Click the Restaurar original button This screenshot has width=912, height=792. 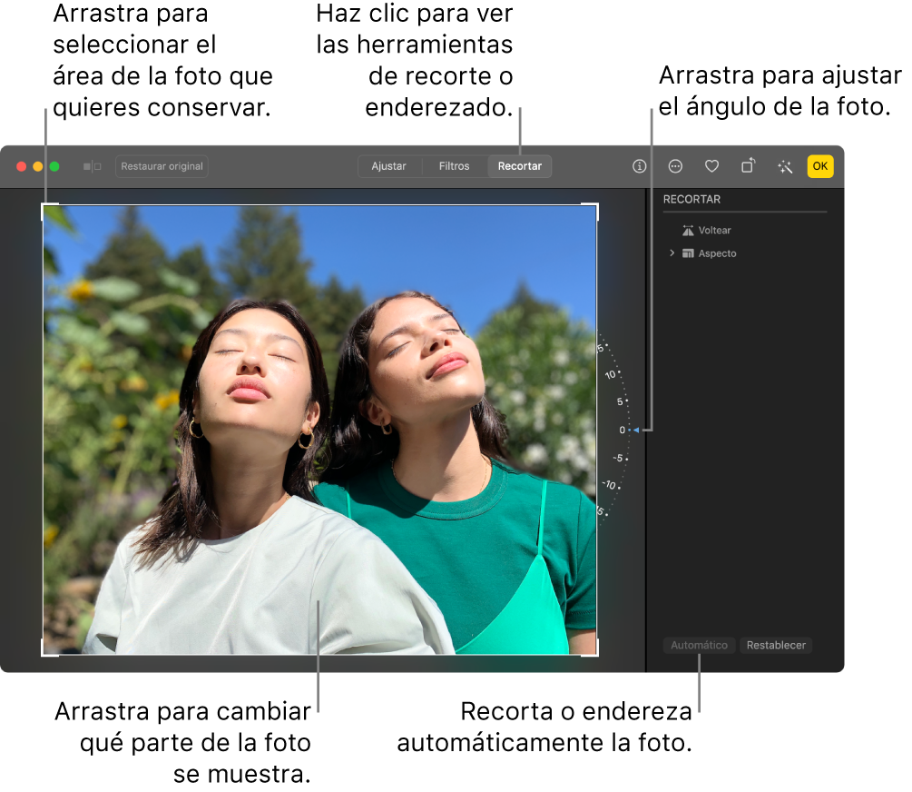[162, 166]
